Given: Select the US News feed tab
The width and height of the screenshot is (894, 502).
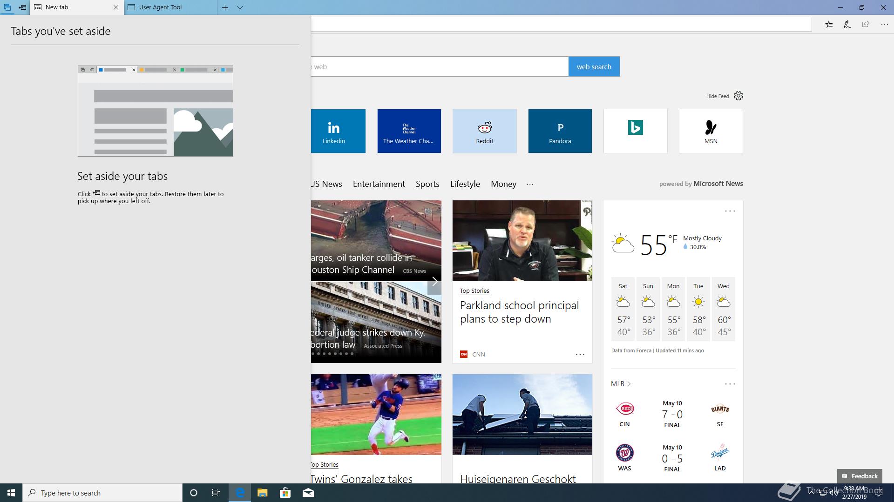Looking at the screenshot, I should tap(326, 184).
